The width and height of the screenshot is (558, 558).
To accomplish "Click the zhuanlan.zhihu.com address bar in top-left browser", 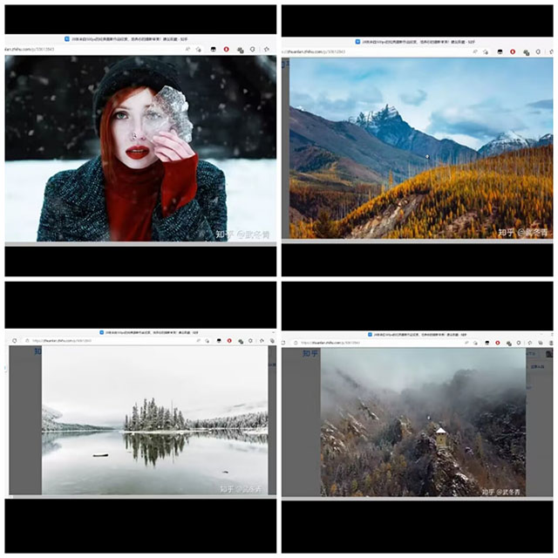I will click(x=52, y=50).
